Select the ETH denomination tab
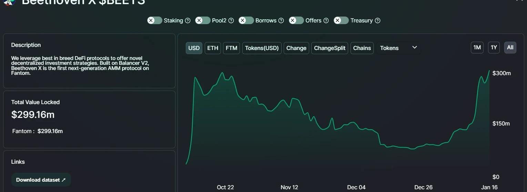The height and width of the screenshot is (192, 527). 213,48
